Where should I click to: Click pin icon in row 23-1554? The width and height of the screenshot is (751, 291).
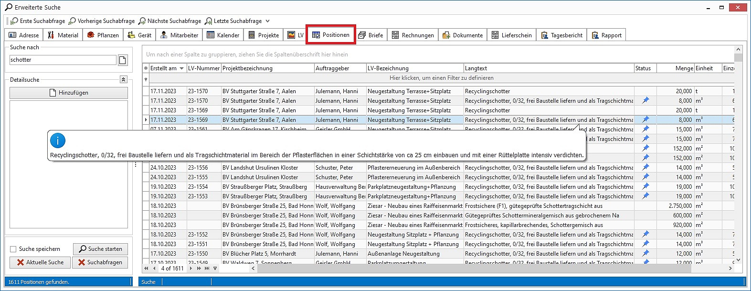pos(645,186)
